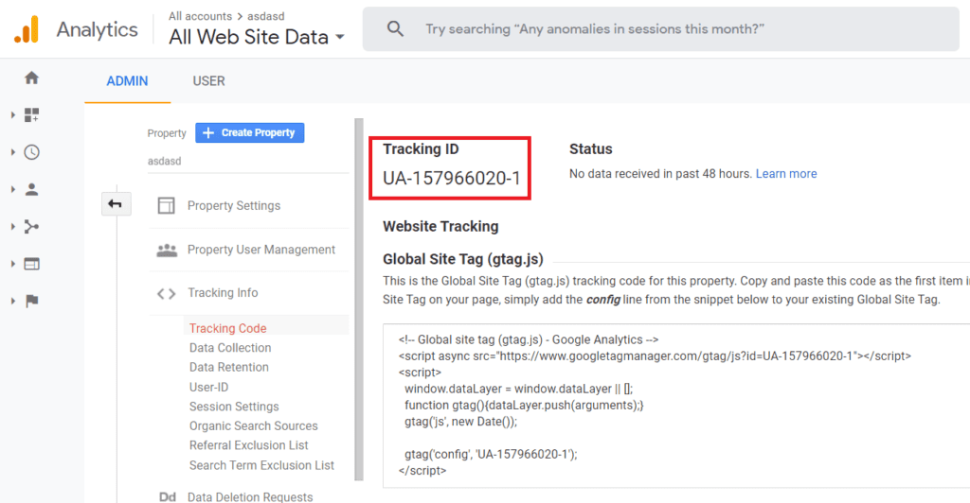This screenshot has height=503, width=970.
Task: Select Tracking Code submenu item
Action: click(x=227, y=328)
